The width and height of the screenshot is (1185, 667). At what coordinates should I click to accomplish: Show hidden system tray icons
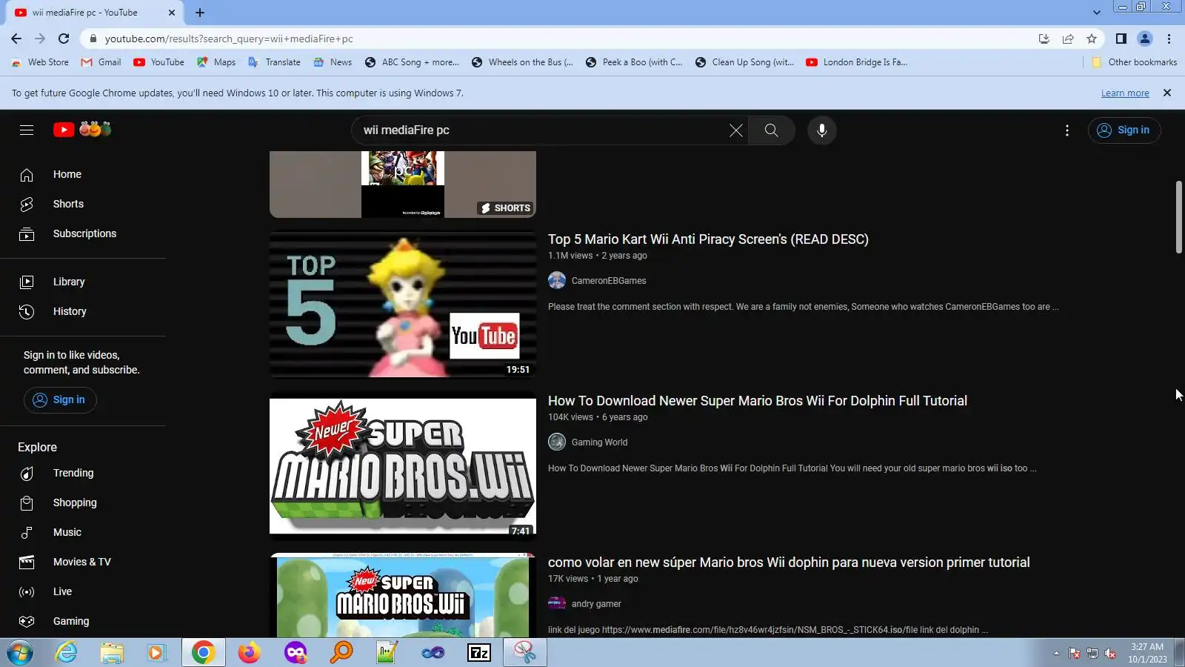pos(1056,653)
